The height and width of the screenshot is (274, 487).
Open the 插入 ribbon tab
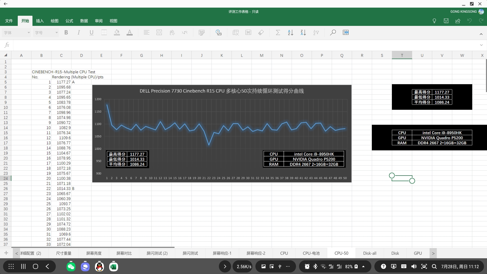point(40,21)
